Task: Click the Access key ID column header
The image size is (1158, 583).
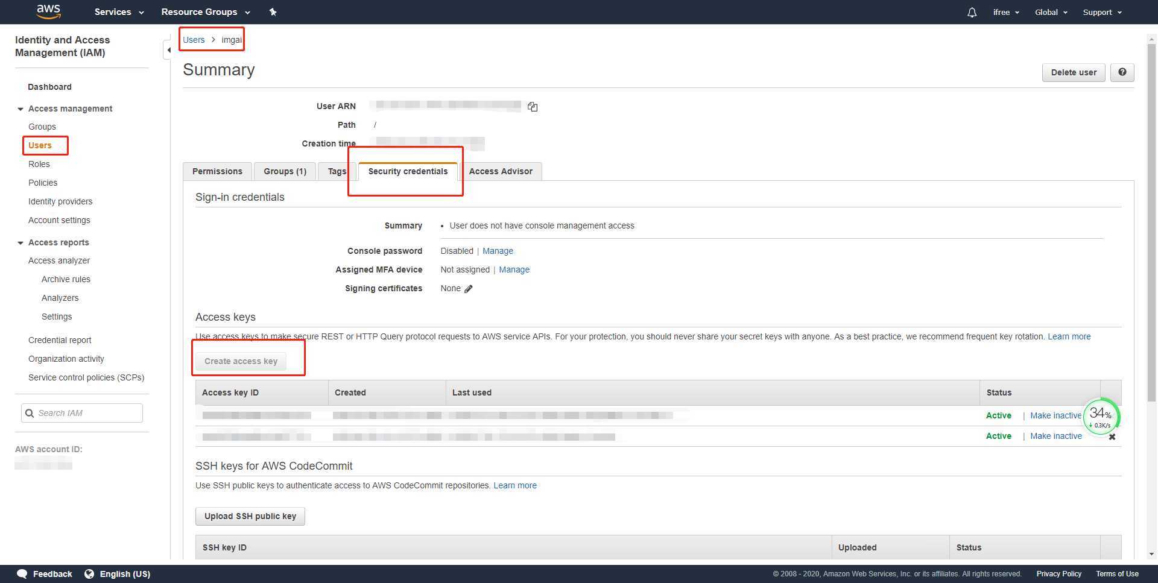Action: pyautogui.click(x=262, y=392)
